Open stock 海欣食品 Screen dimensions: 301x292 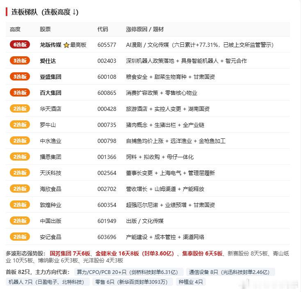(51, 189)
